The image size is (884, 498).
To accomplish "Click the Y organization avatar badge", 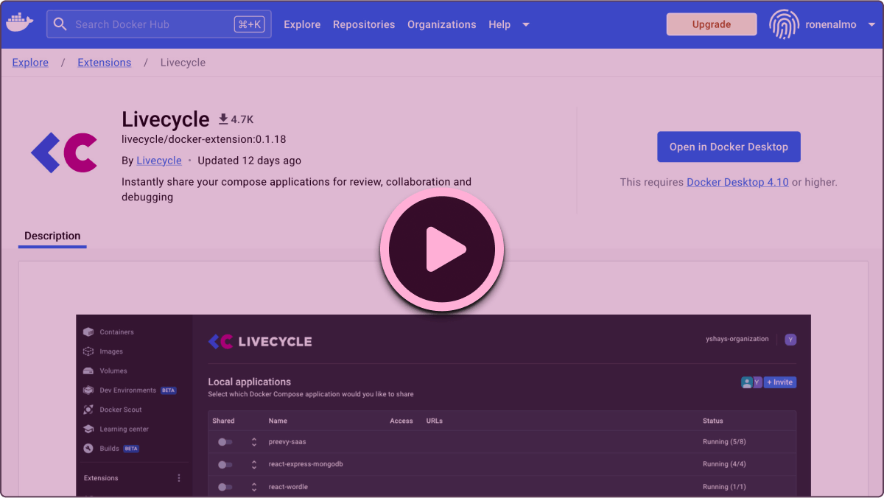I will (x=790, y=340).
